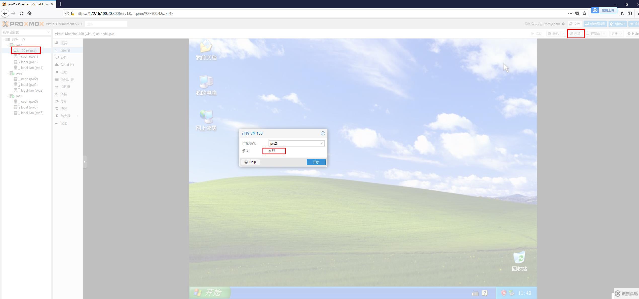
Task: Open the target node pve2 dropdown
Action: click(321, 143)
